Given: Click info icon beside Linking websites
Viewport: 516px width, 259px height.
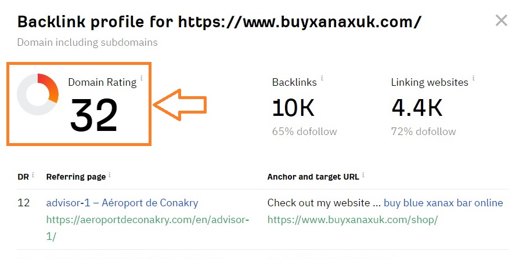Looking at the screenshot, I should tap(474, 78).
